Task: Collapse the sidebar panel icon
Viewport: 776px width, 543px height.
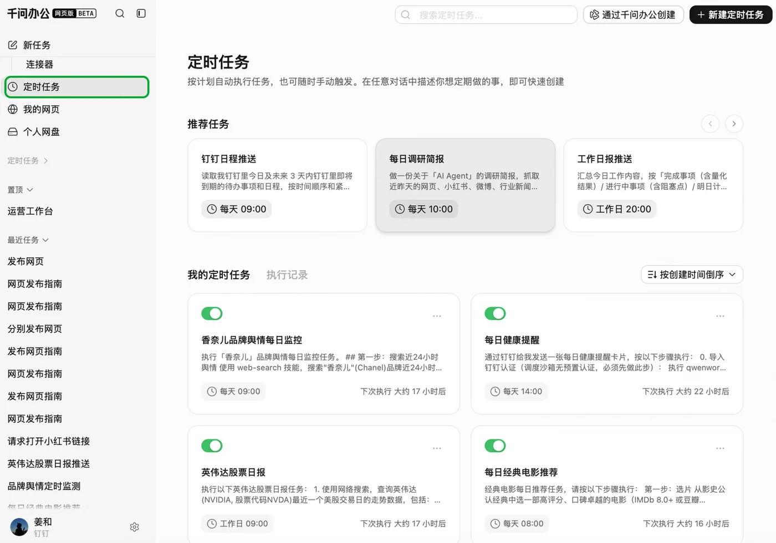Action: (x=141, y=13)
